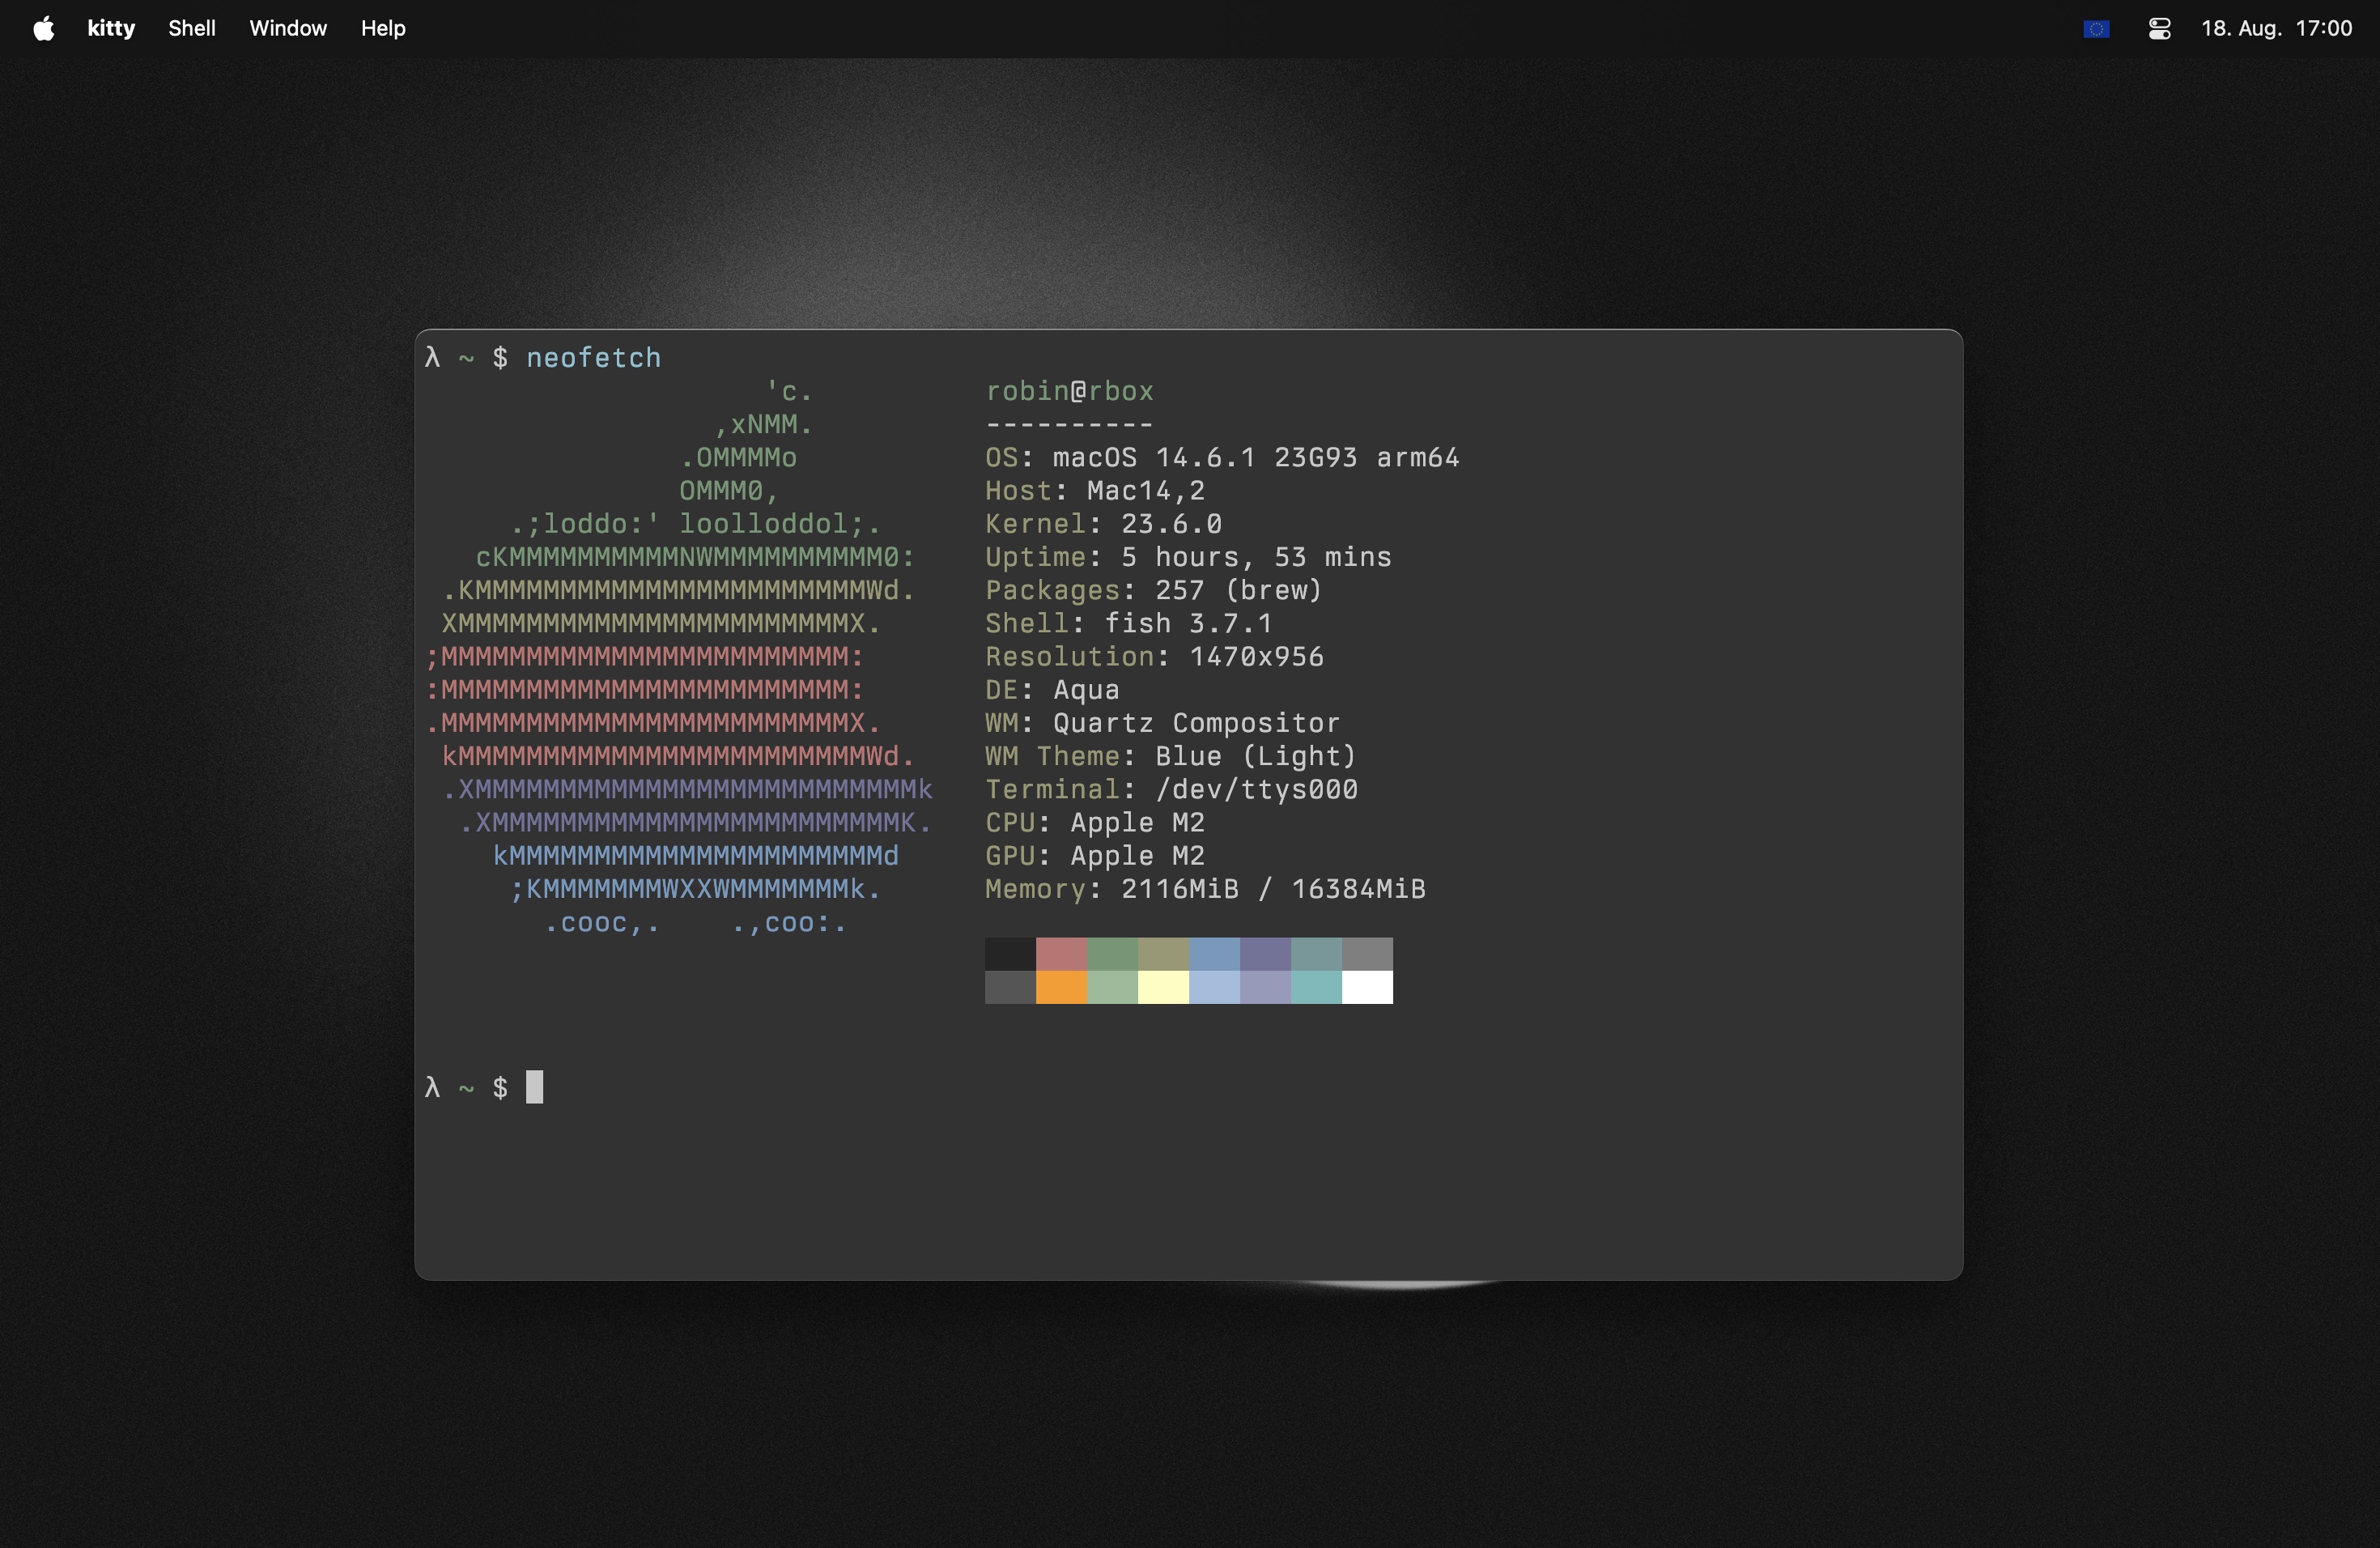The image size is (2380, 1548).
Task: Open the kitty application menu
Action: [x=111, y=28]
